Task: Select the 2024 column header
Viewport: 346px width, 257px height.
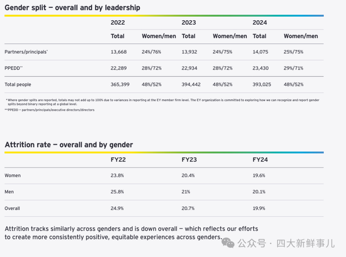Action: point(259,22)
